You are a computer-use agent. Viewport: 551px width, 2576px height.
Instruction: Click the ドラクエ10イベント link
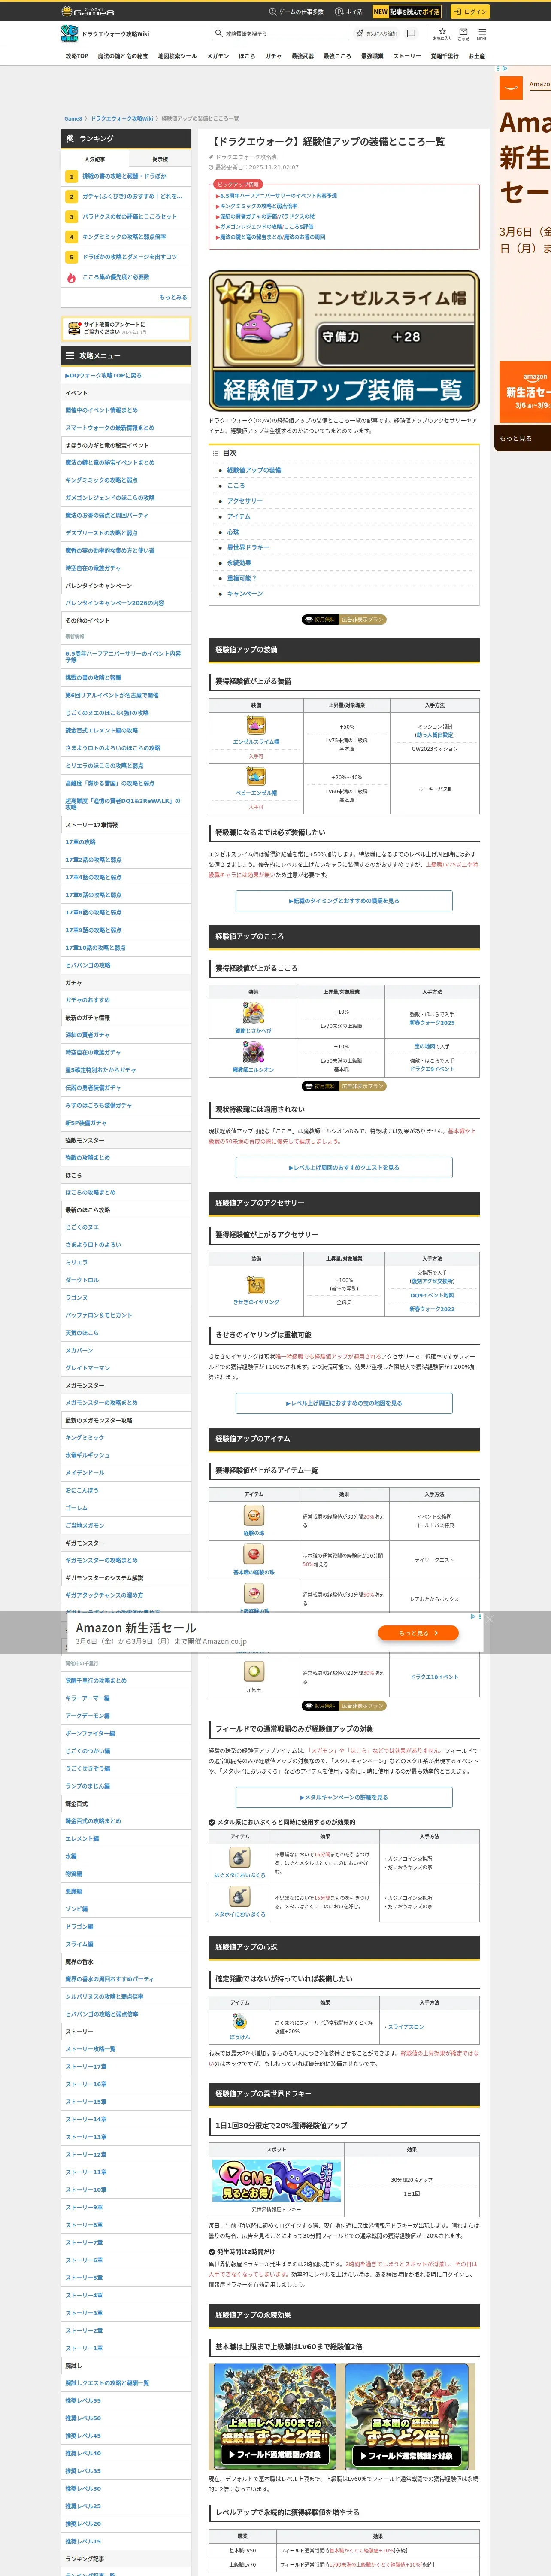(x=434, y=1677)
